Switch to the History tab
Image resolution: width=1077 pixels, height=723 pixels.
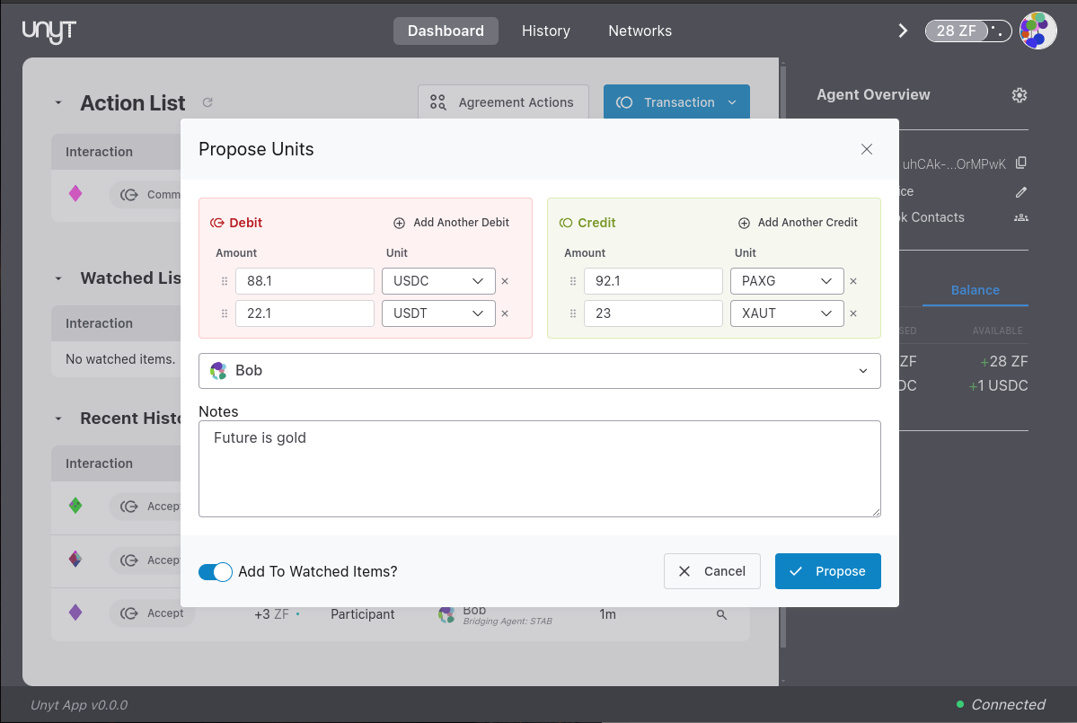(545, 31)
